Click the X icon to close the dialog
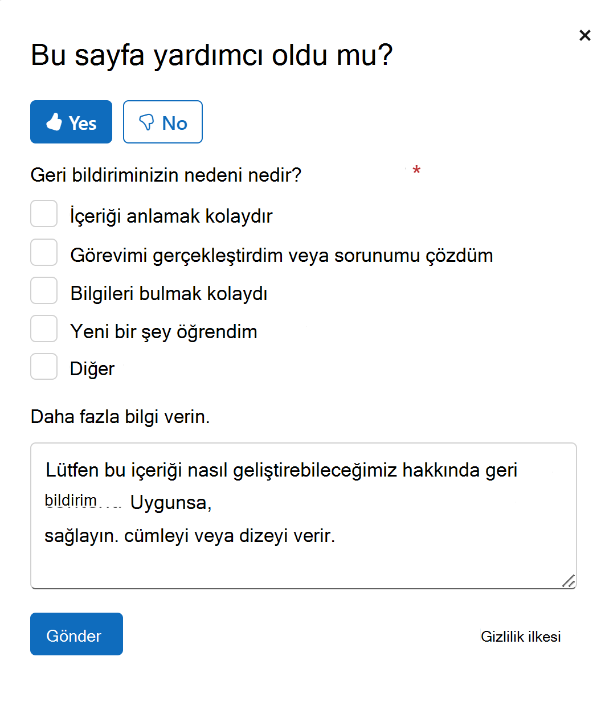Screen dimensions: 605x714 (x=585, y=35)
